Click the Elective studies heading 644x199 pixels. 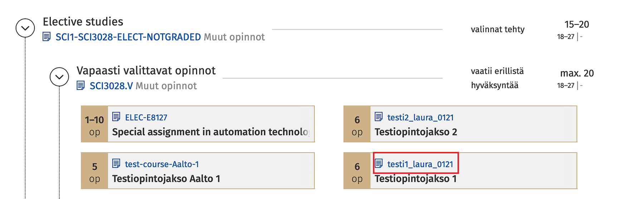pos(83,22)
